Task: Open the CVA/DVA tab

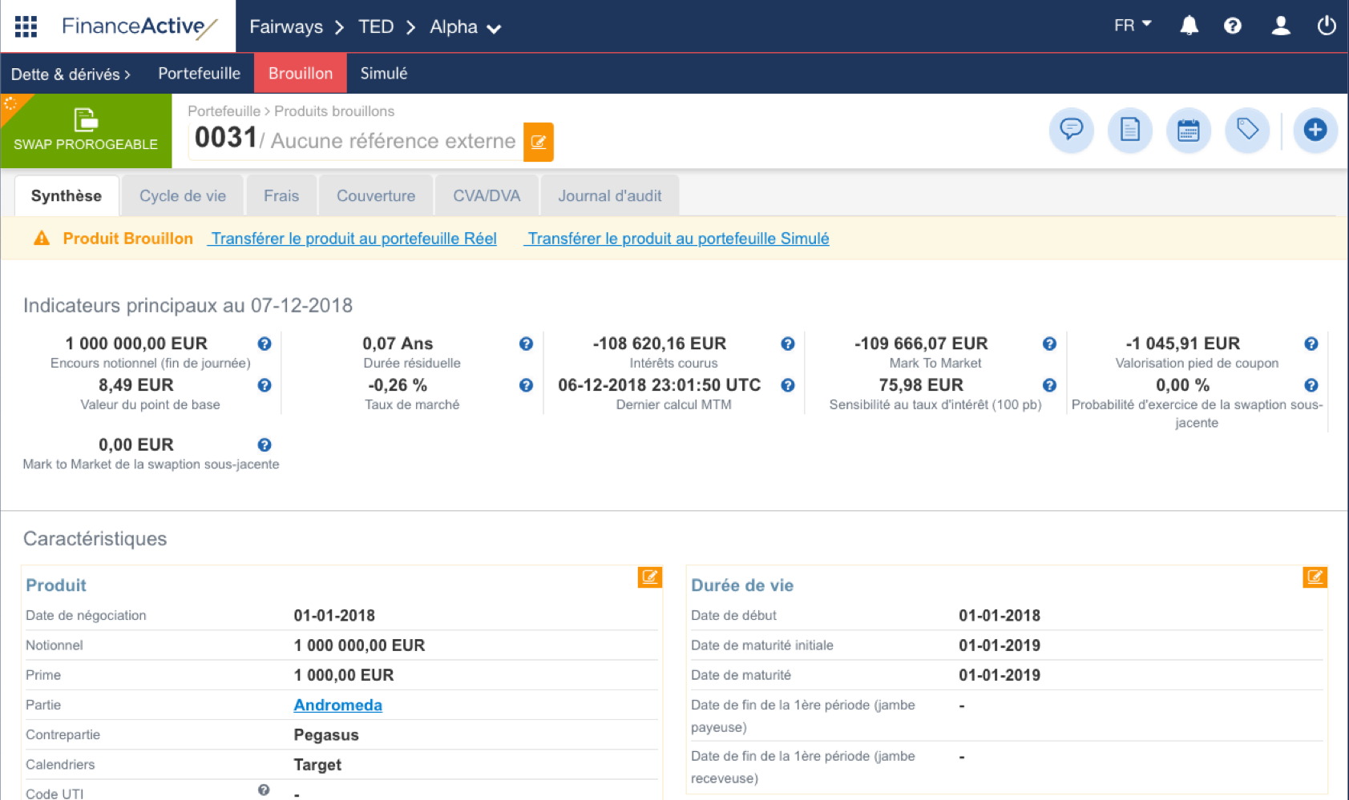Action: (x=486, y=195)
